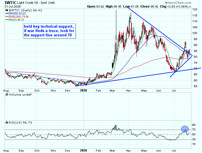
Task: Click the CME exchange label
Action: tap(51, 3)
